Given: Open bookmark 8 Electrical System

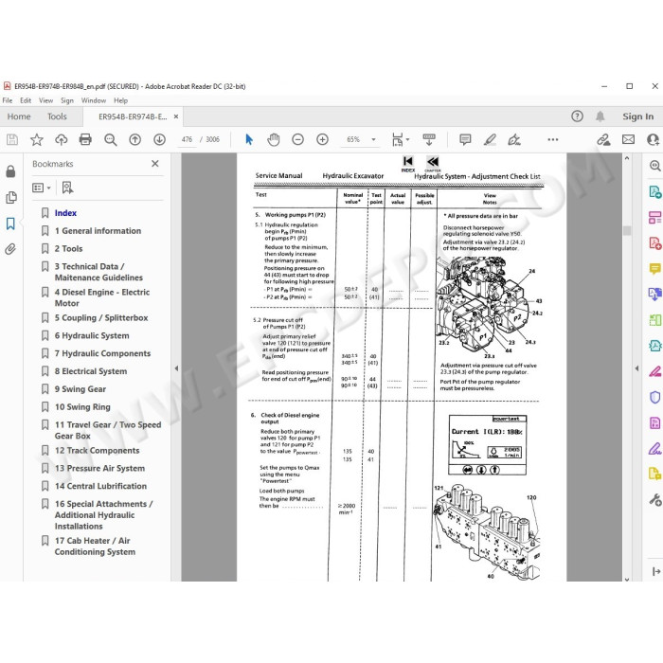Looking at the screenshot, I should pos(91,371).
